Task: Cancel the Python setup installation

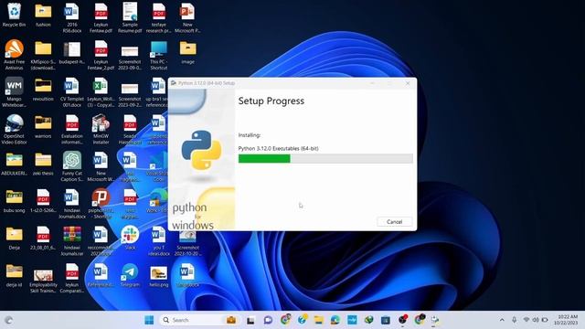Action: click(x=394, y=221)
